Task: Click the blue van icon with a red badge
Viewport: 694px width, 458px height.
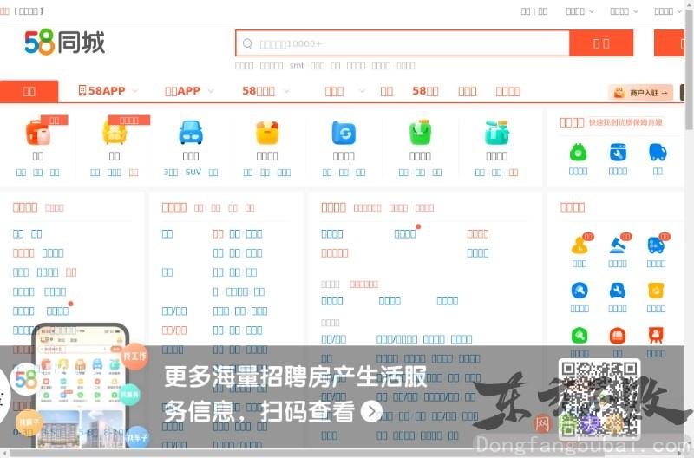Action: point(656,245)
